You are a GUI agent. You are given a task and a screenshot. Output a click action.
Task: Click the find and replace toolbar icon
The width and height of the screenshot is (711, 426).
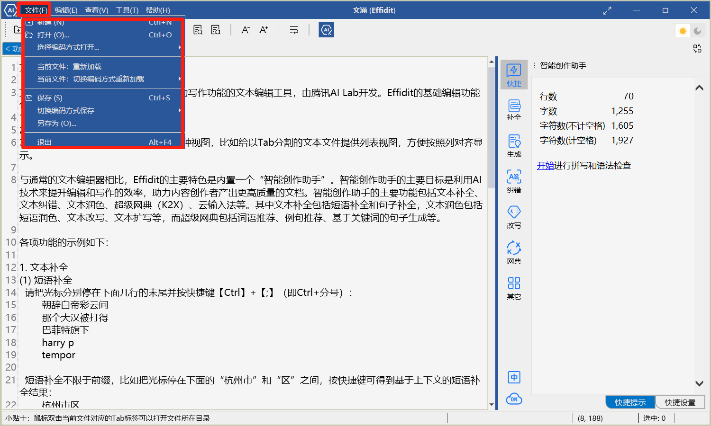(x=216, y=30)
